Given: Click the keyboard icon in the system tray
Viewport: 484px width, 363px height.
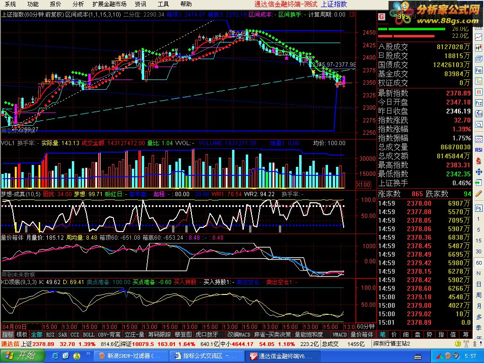Looking at the screenshot, I should point(418,356).
